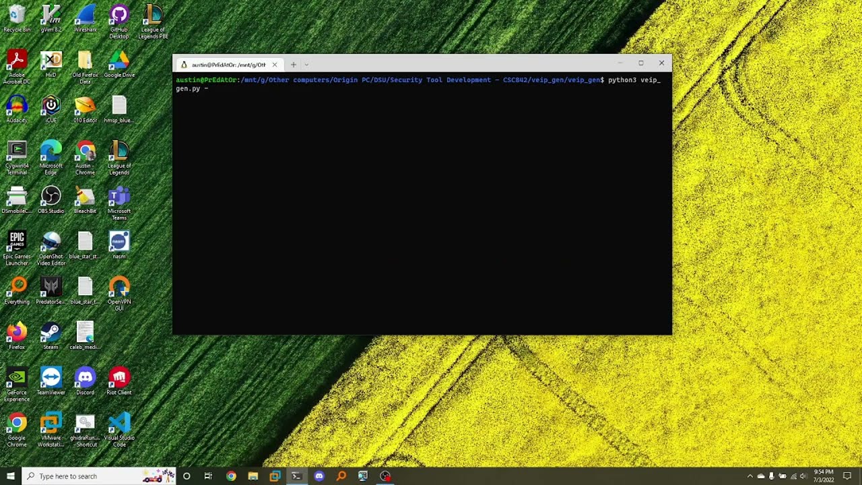Screen dimensions: 862x485
Task: Launch Visual Studio Code desktop icon
Action: click(x=119, y=430)
